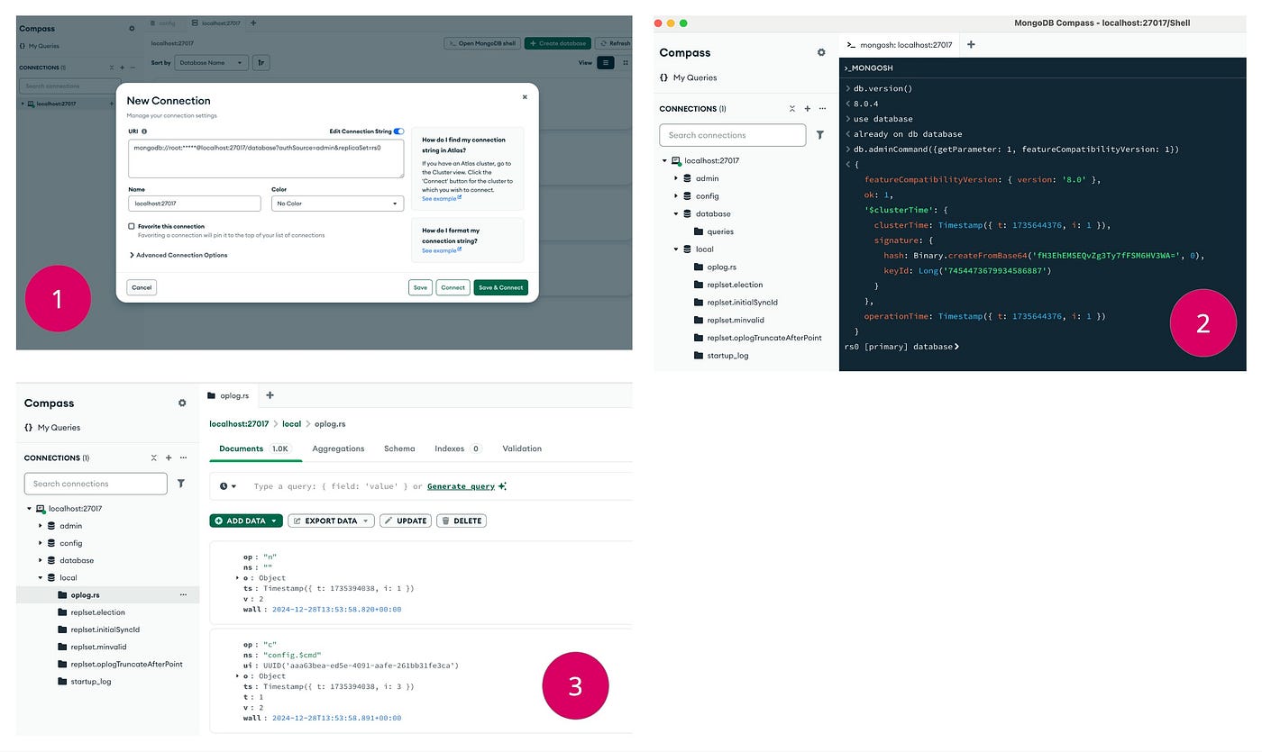This screenshot has height=752, width=1262.
Task: Open the query history clock dropdown
Action: pos(228,486)
